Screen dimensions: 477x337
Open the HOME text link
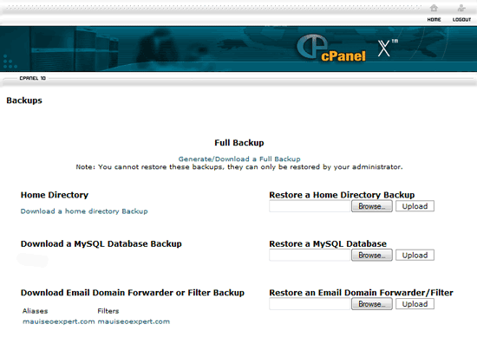434,19
